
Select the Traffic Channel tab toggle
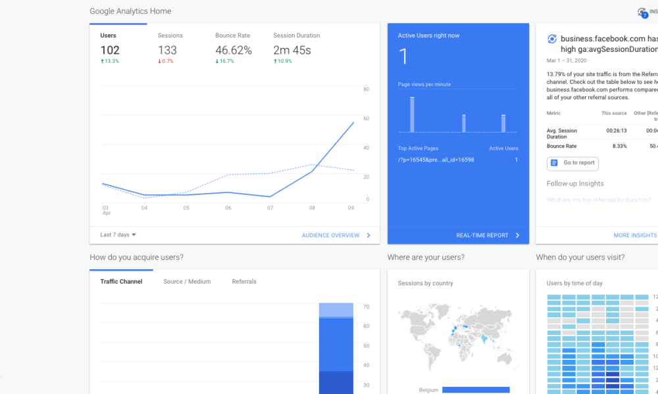121,281
